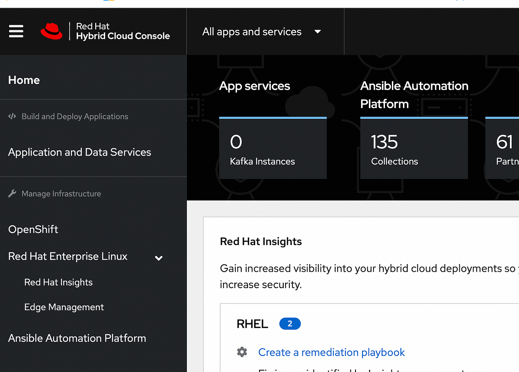The height and width of the screenshot is (372, 519).
Task: Click the Ansible Automation Platform banner heading
Action: pyautogui.click(x=414, y=95)
